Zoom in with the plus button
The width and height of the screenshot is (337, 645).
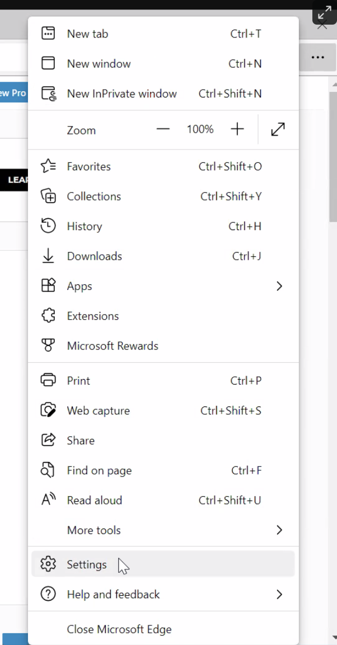tap(237, 130)
